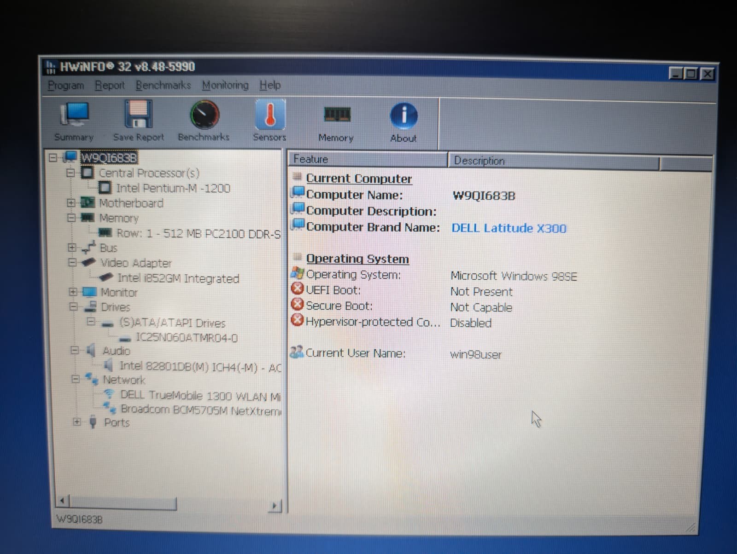
Task: Click the Network tree node icon
Action: click(x=92, y=379)
